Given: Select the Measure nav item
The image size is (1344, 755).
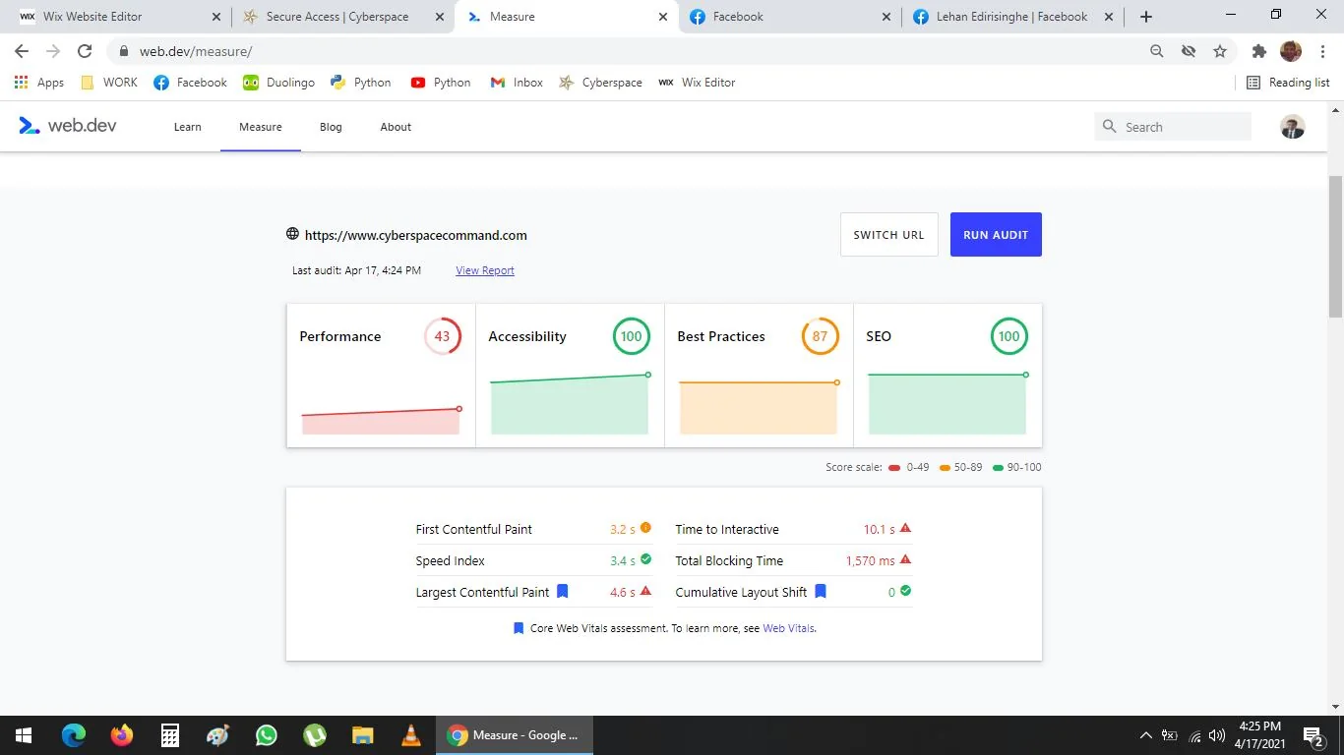Looking at the screenshot, I should pyautogui.click(x=261, y=127).
